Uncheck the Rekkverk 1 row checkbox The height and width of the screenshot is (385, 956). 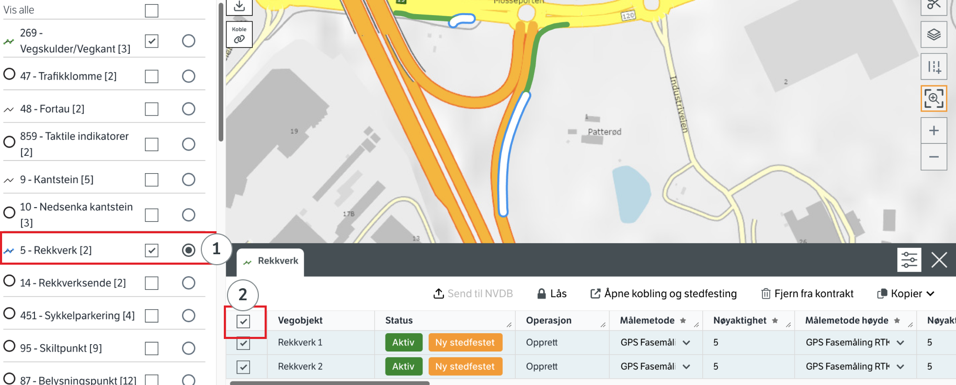[243, 343]
